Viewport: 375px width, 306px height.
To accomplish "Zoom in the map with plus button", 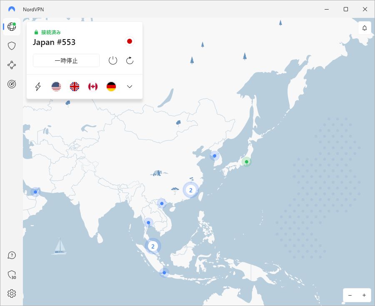I will coord(364,295).
